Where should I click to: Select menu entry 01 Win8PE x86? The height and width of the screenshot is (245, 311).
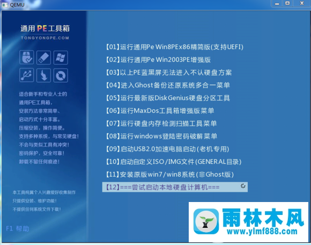175,47
